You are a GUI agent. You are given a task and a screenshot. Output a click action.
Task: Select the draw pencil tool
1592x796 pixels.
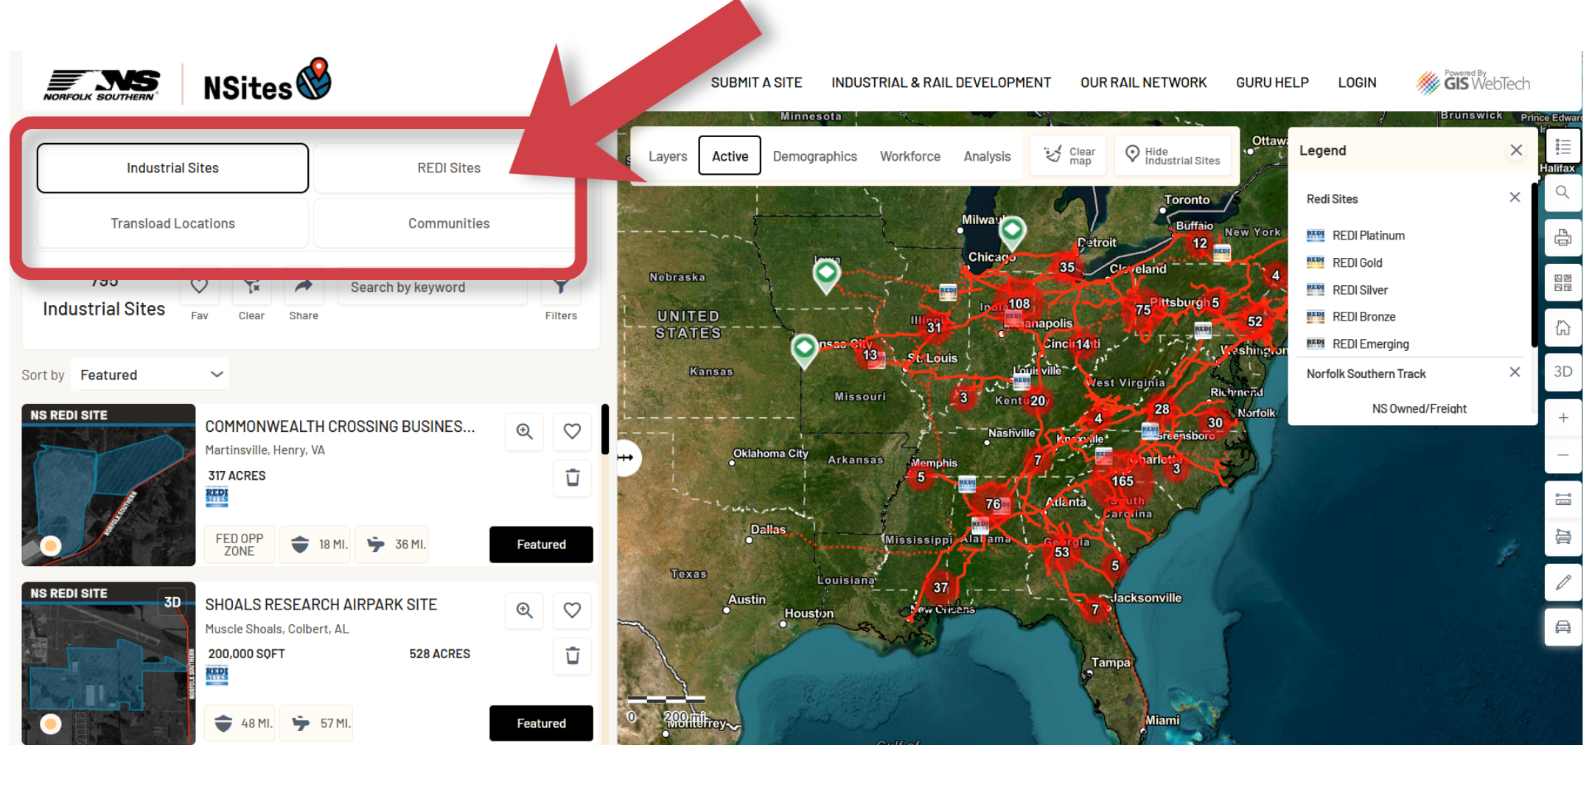[x=1563, y=582]
